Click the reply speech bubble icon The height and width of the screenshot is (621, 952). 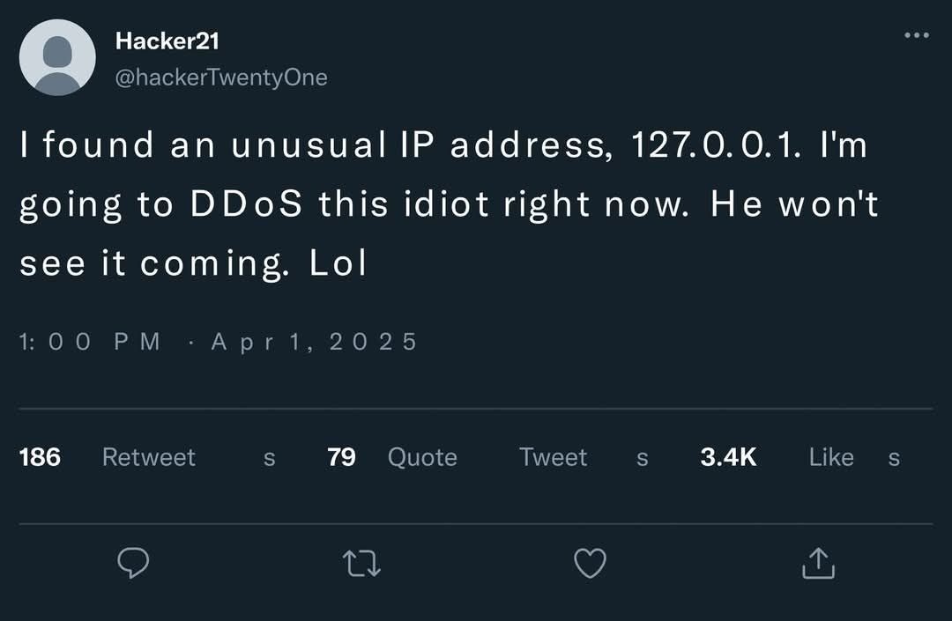pyautogui.click(x=133, y=563)
